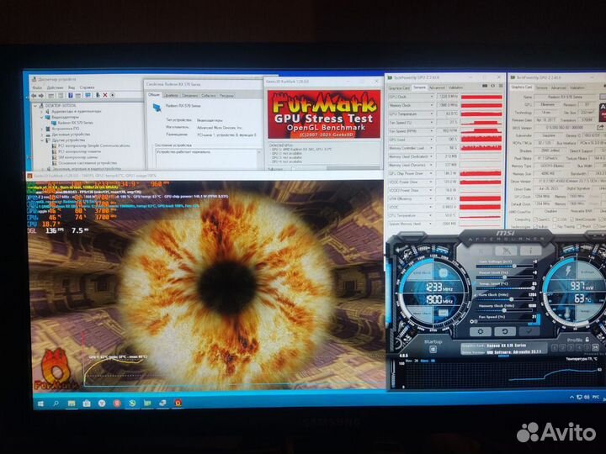Click the blue Help icon in Device Manager toolbar
Screen dimensions: 606x454
pyautogui.click(x=71, y=95)
